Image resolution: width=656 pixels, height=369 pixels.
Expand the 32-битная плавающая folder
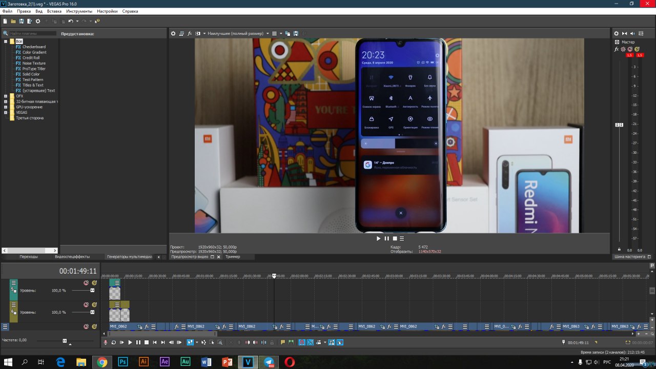tap(6, 101)
